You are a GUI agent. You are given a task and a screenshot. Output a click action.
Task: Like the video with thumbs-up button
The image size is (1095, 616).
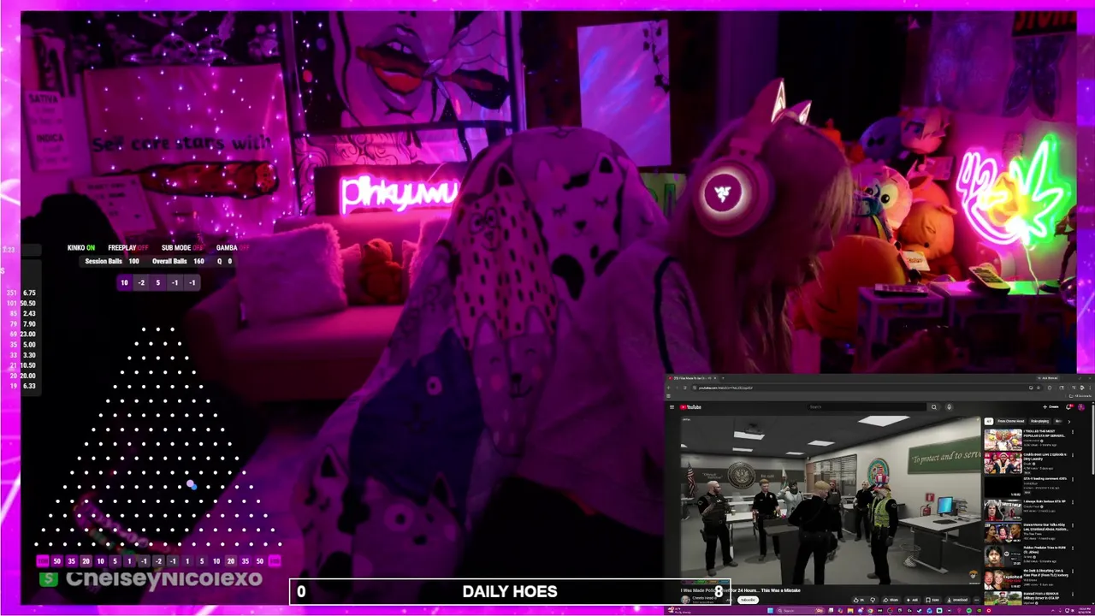pos(859,600)
